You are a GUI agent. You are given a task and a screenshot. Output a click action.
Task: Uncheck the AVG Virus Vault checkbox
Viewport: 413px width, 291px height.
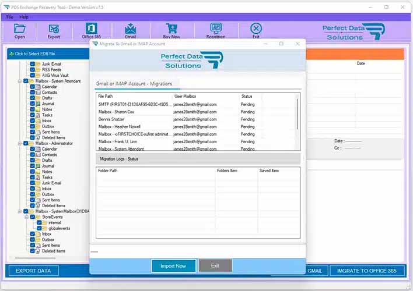pyautogui.click(x=33, y=76)
